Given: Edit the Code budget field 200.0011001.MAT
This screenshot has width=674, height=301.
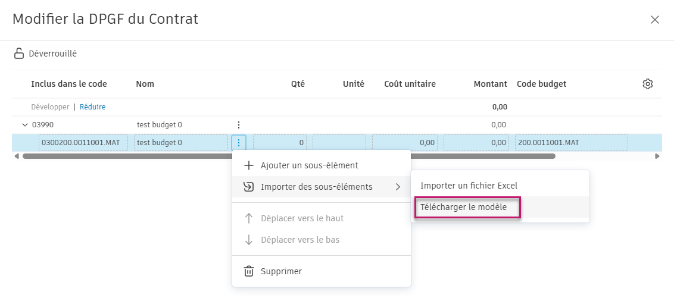Looking at the screenshot, I should click(x=571, y=143).
